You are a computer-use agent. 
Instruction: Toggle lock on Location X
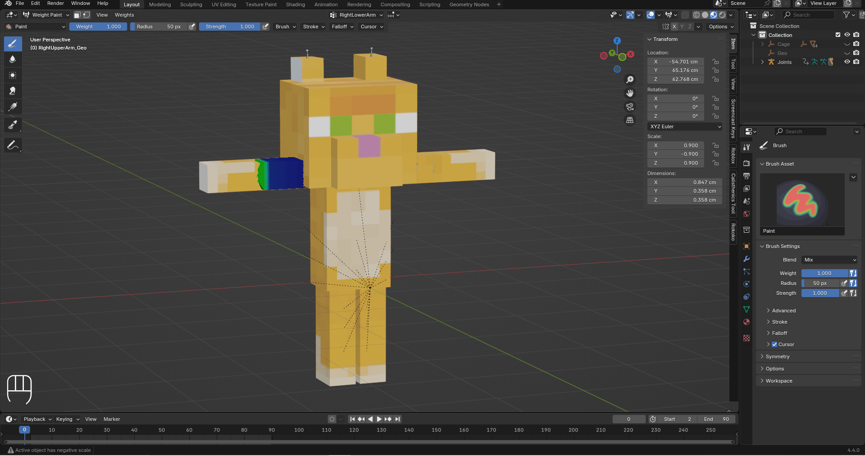pyautogui.click(x=715, y=62)
